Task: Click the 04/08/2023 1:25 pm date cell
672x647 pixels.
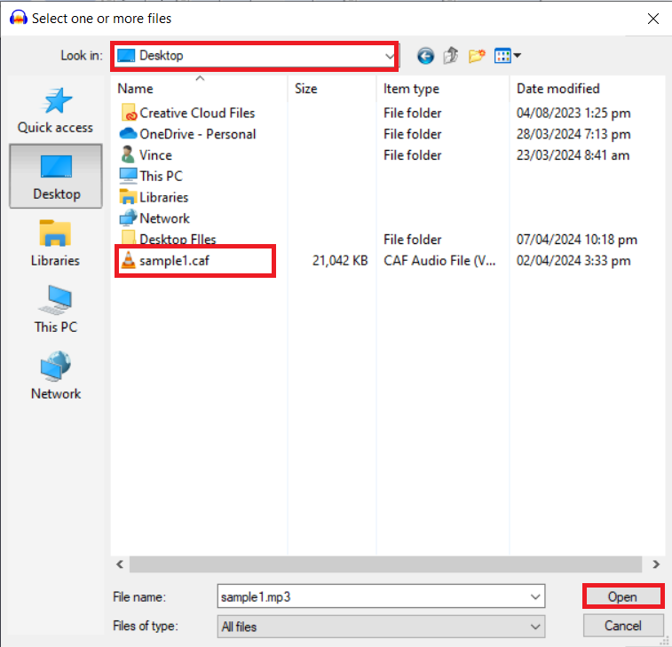Action: point(573,113)
